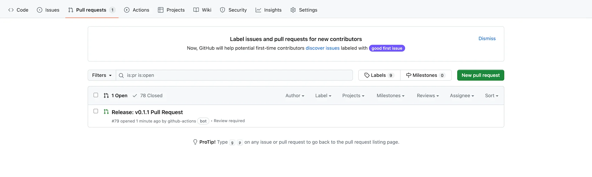Viewport: 592px width, 177px height.
Task: Click the '#79 opened 1 minute ago' text
Action: 136,121
